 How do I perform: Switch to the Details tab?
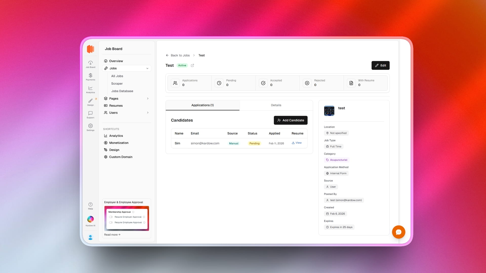pos(276,105)
